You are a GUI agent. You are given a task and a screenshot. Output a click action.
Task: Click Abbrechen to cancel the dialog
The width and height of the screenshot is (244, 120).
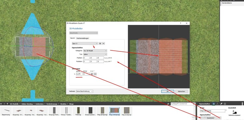182,92
